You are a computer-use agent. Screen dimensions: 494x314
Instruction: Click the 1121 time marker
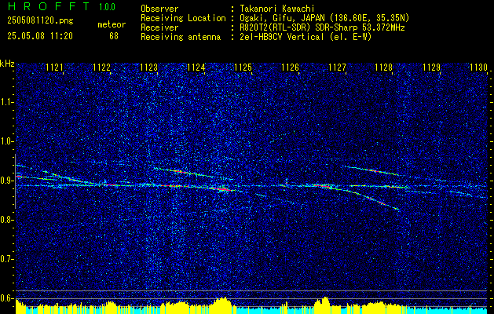tap(54, 68)
